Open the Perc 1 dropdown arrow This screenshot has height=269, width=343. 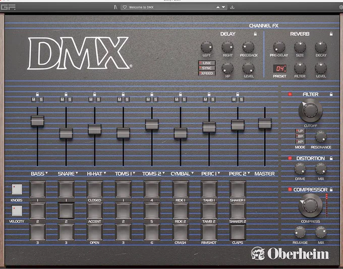coord(219,173)
